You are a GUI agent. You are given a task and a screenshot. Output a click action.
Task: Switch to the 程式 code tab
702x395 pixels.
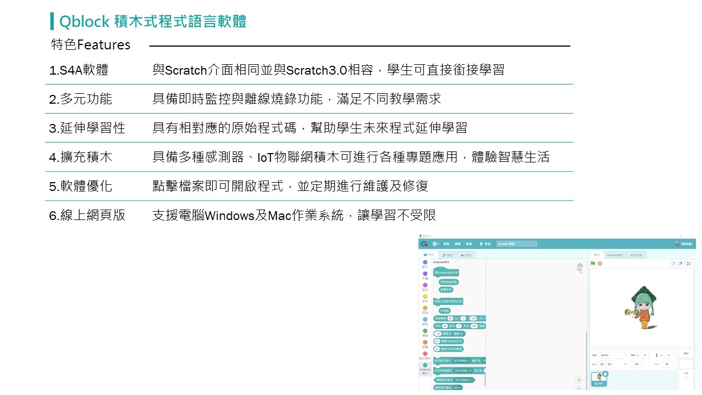coord(429,255)
